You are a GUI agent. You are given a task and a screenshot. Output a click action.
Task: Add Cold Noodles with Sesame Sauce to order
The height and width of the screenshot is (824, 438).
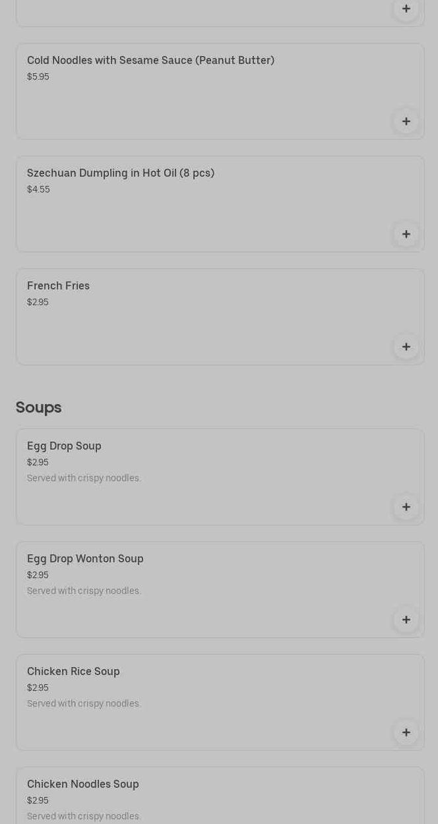click(x=406, y=121)
